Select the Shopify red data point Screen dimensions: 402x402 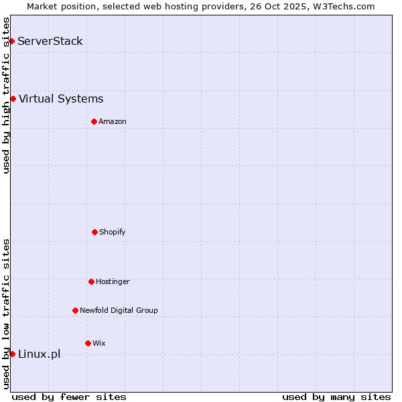(94, 232)
